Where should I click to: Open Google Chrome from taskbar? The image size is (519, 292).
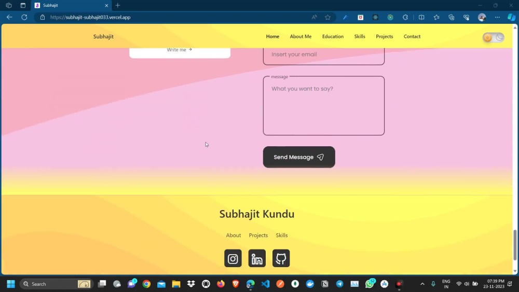tap(146, 284)
